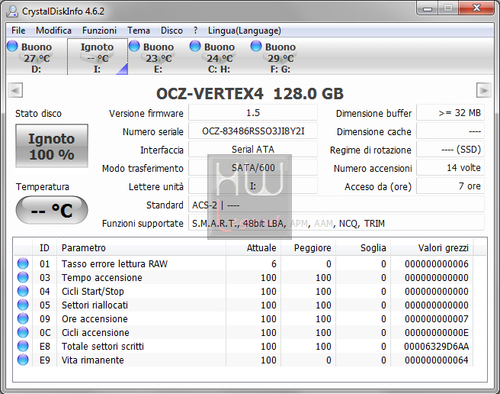Click the blue status orb of disk D:
The image size is (500, 394).
[12, 46]
